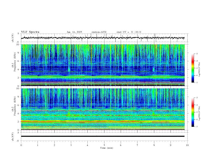Click time-axis tick label "7"
This screenshot has height=163, width=211.
137,145
